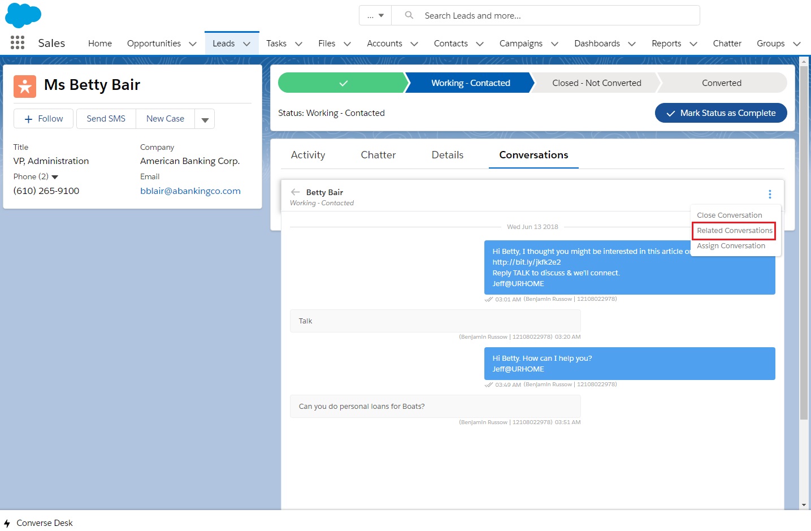Click the Send SMS button

106,119
